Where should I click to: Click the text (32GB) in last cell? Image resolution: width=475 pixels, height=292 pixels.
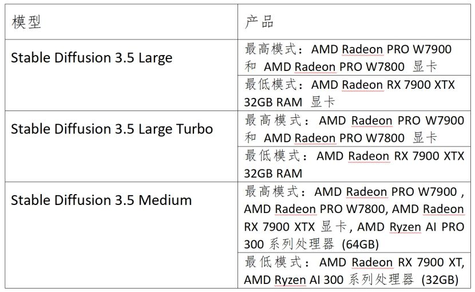(x=440, y=280)
